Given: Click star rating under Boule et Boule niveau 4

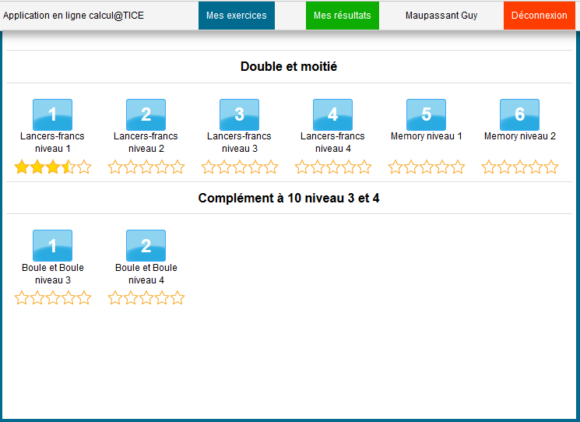Looking at the screenshot, I should (x=146, y=297).
